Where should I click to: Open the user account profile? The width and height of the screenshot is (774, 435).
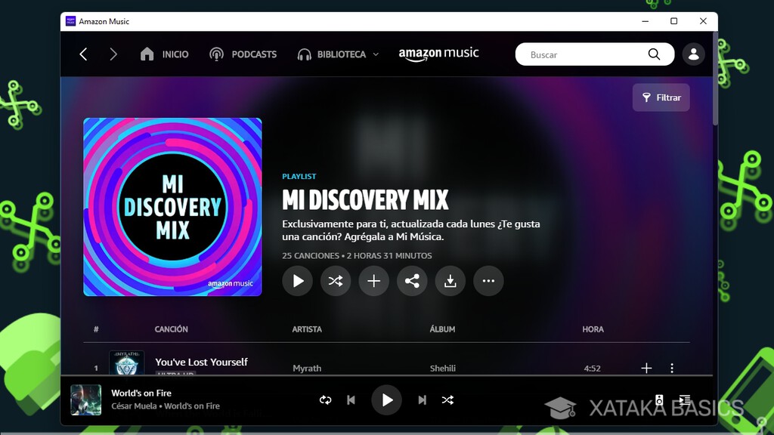pyautogui.click(x=693, y=54)
